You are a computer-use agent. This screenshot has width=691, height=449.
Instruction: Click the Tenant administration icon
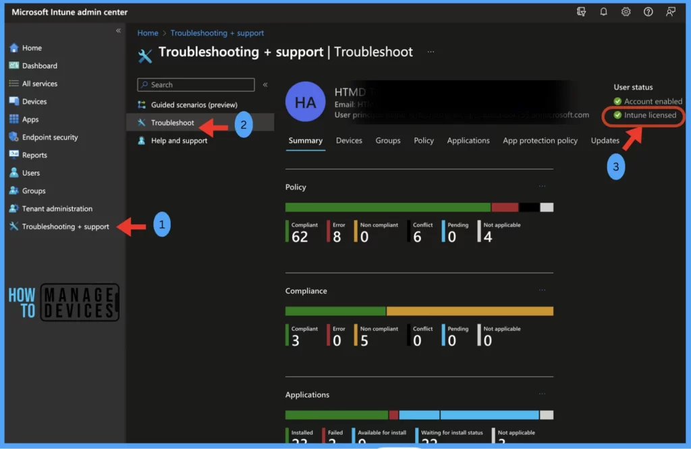click(x=14, y=208)
